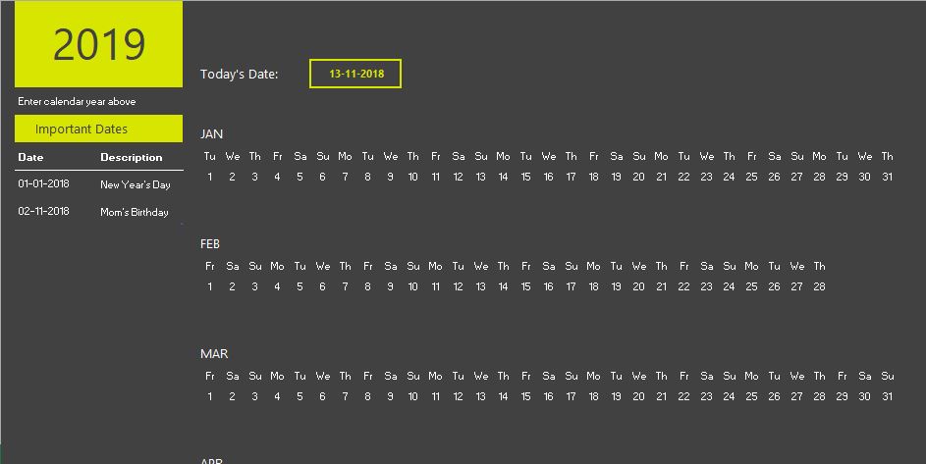This screenshot has width=926, height=464.
Task: Click the 01-01-2018 date entry
Action: tap(44, 183)
